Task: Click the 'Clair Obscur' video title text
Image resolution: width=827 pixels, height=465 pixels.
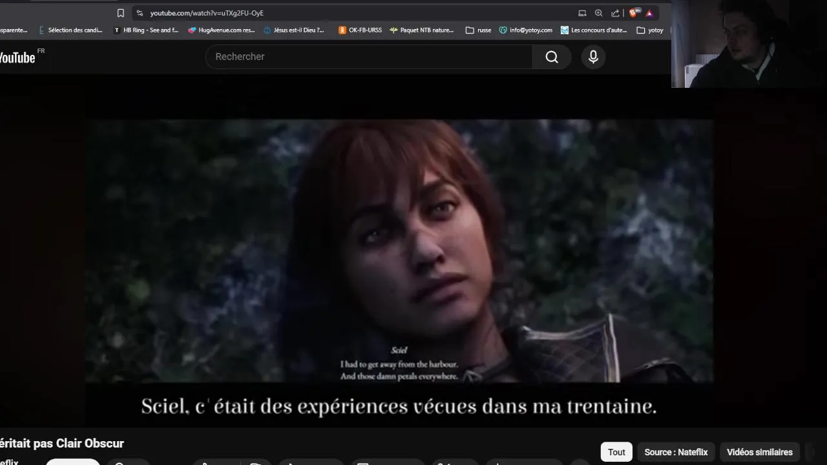Action: (x=90, y=443)
